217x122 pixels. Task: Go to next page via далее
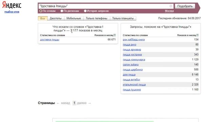(82, 103)
